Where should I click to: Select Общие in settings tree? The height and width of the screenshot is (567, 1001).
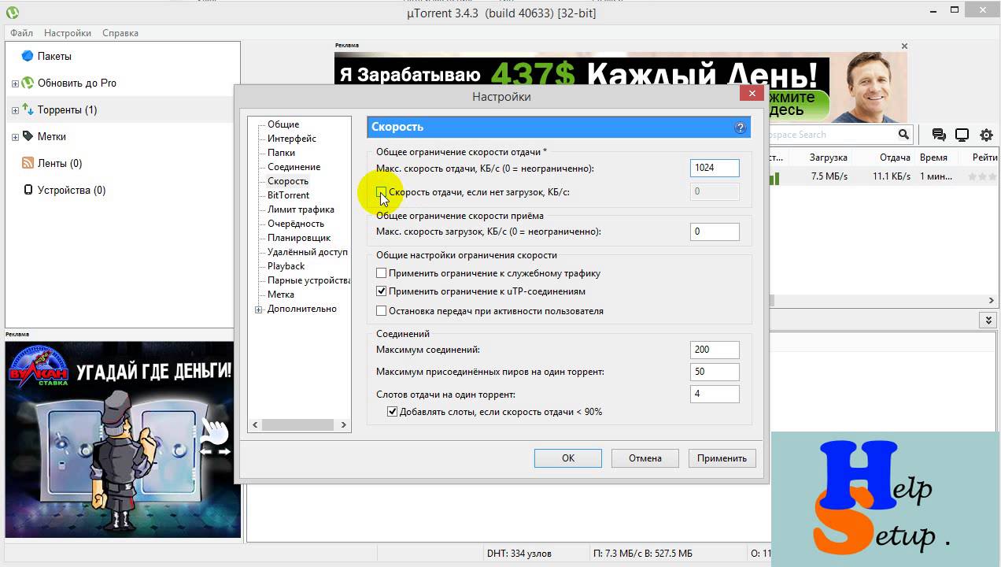pos(283,124)
